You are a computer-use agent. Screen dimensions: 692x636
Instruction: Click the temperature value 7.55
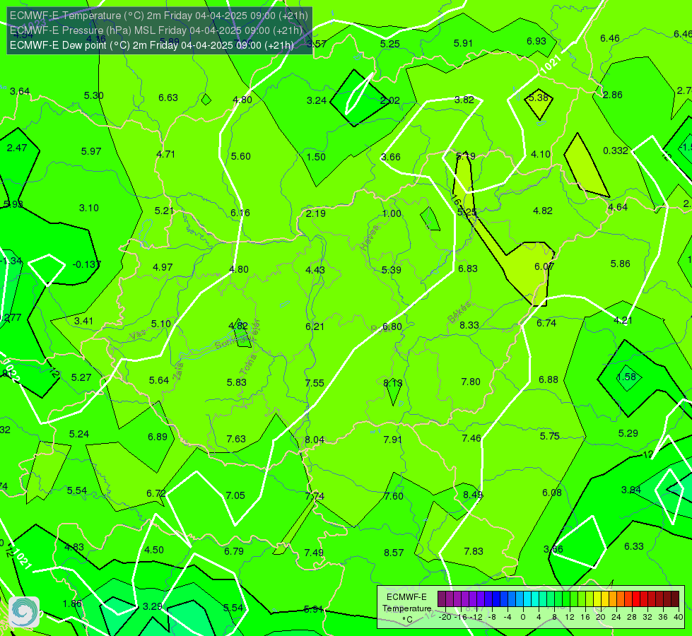click(315, 383)
